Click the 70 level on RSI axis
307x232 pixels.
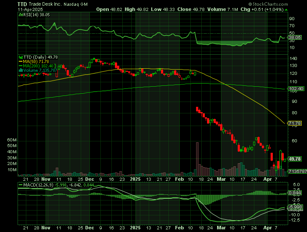292,26
